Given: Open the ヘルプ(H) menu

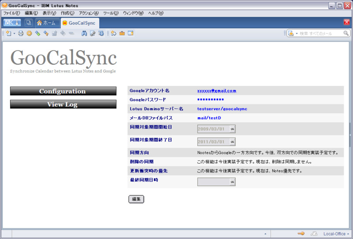Looking at the screenshot, I should [x=156, y=13].
